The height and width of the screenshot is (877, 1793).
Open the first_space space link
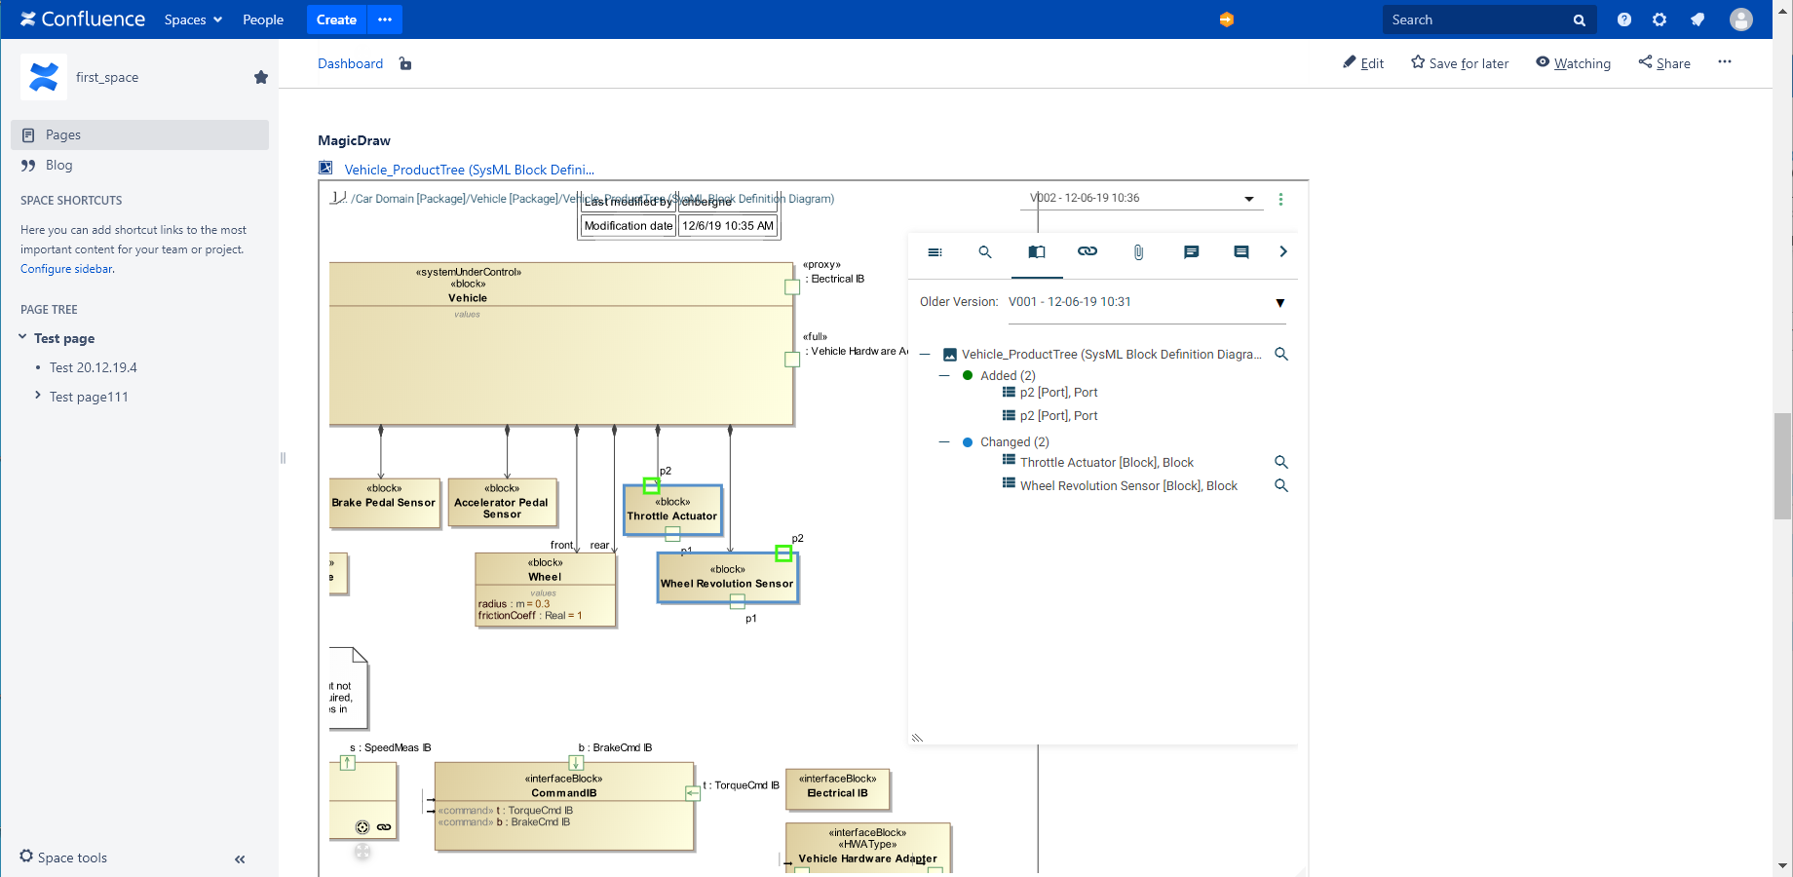(107, 77)
